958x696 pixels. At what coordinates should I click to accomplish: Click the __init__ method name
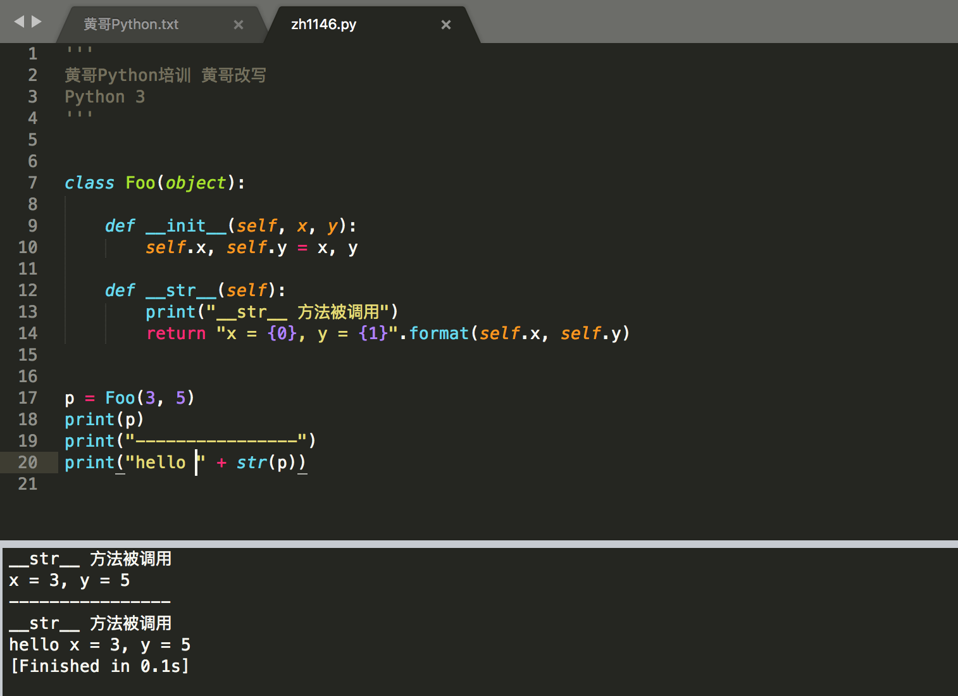coord(186,225)
